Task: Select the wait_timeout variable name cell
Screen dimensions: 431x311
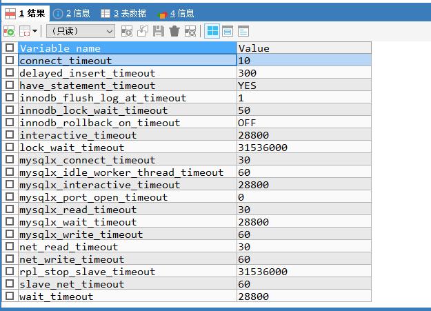Action: tap(128, 296)
